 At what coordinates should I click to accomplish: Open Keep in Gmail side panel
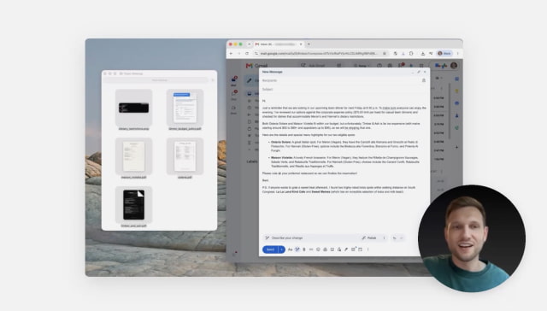457,91
